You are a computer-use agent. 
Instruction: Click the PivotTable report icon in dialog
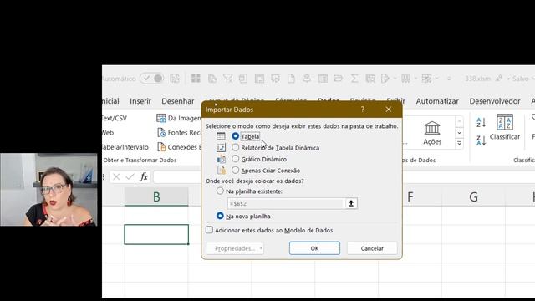click(x=221, y=147)
